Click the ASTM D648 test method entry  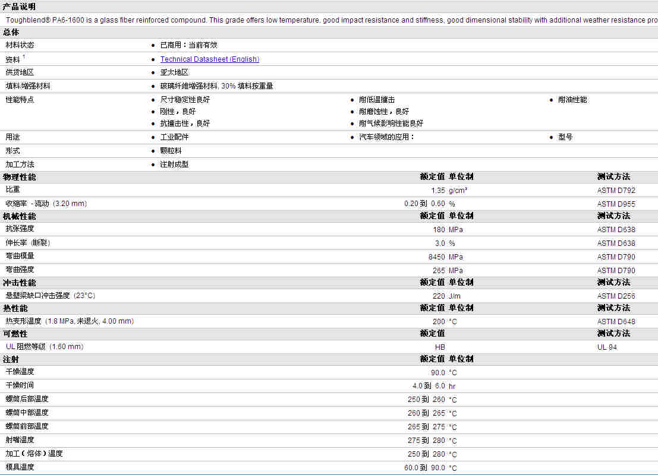point(616,322)
